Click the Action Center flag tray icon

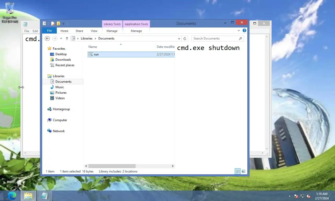296,196
